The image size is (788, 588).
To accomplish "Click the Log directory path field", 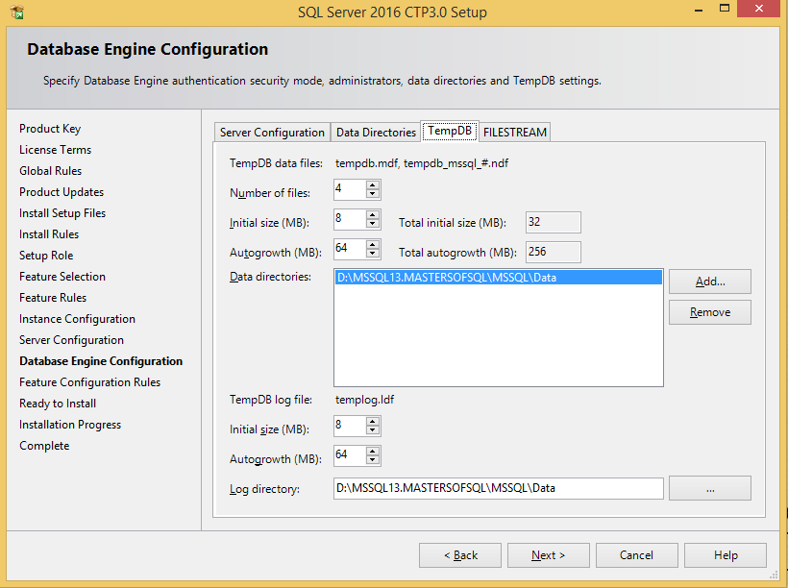I will pyautogui.click(x=498, y=488).
